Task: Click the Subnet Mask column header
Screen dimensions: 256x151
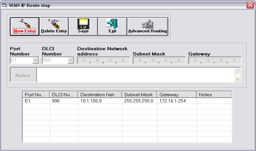Action: coord(139,95)
